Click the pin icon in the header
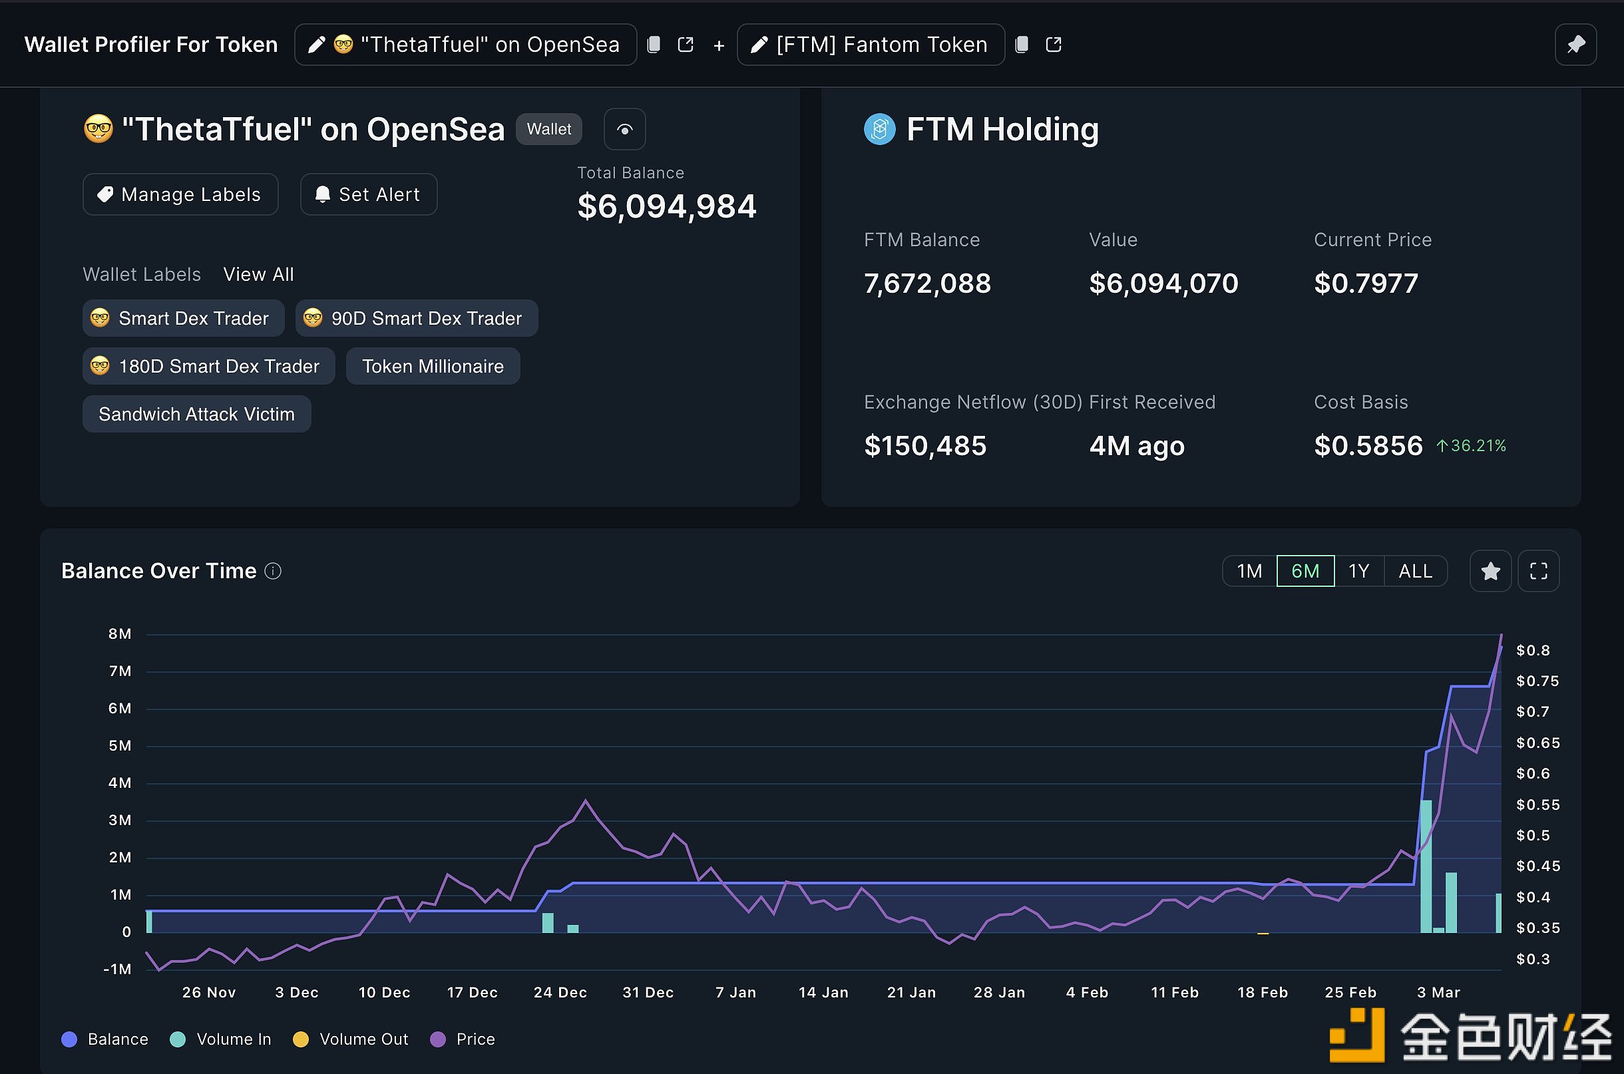Image resolution: width=1624 pixels, height=1074 pixels. point(1575,45)
